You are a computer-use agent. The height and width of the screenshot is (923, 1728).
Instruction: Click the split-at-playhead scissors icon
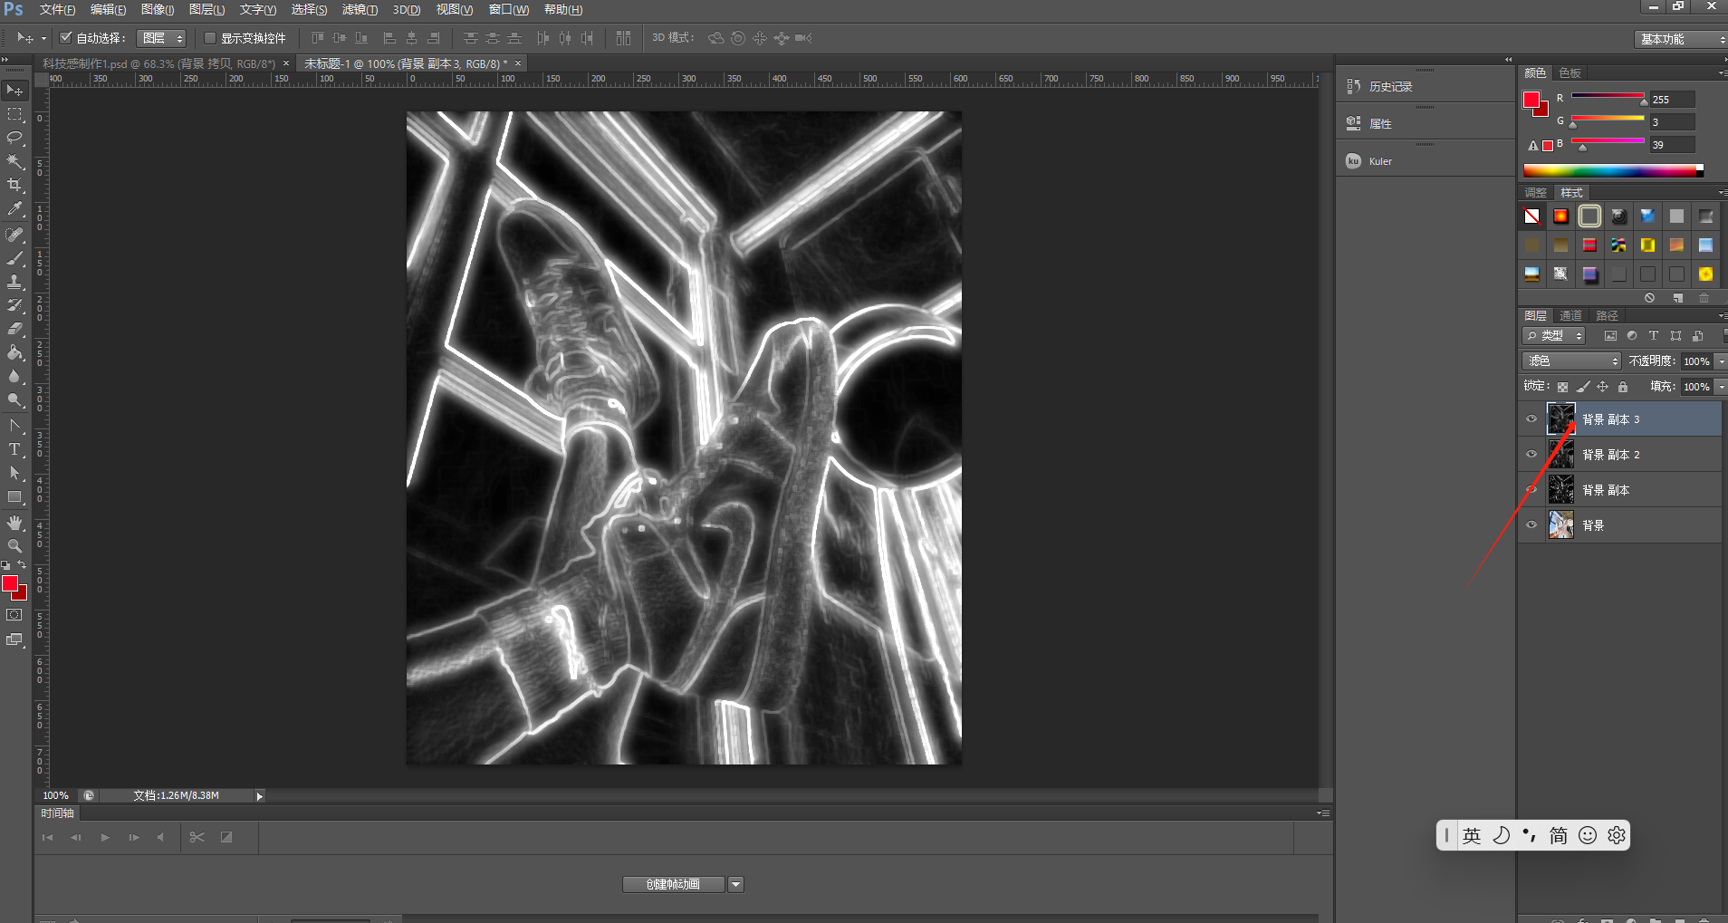[197, 837]
